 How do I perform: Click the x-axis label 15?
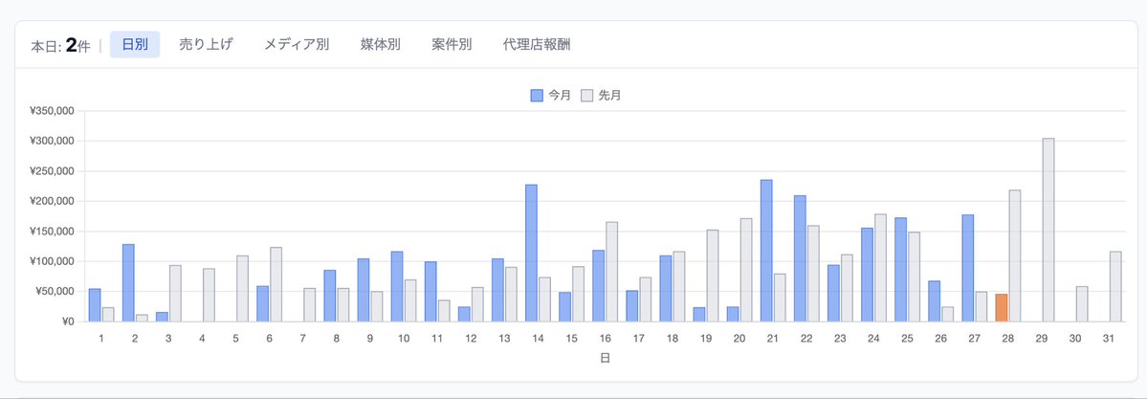coord(571,339)
